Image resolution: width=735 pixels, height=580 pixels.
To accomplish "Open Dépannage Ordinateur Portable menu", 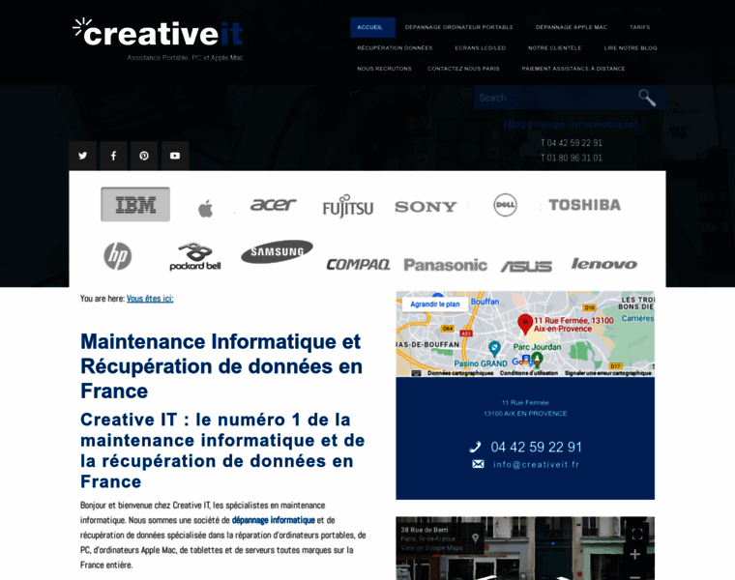I will (x=459, y=27).
